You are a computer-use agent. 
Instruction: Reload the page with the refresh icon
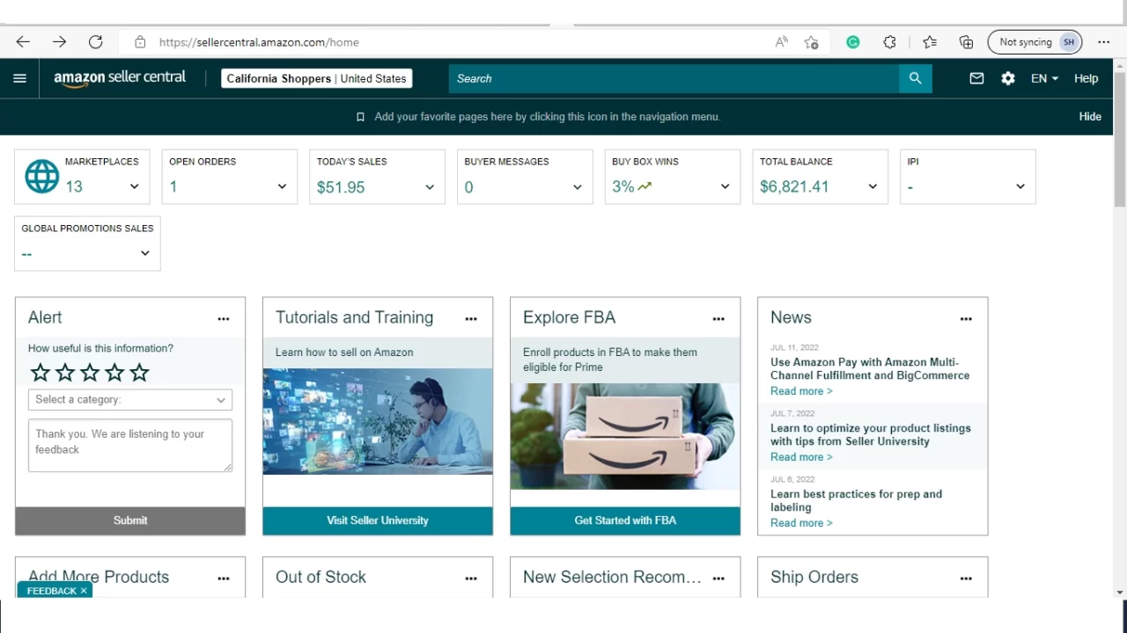pos(95,41)
